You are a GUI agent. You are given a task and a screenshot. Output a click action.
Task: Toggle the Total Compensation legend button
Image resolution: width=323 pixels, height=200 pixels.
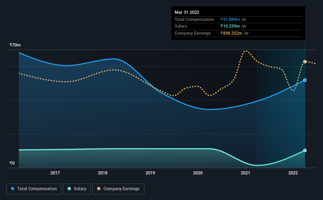(x=34, y=189)
